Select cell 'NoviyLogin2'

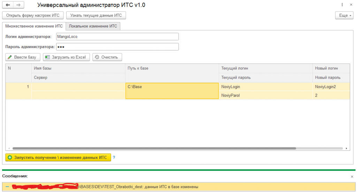331,87
